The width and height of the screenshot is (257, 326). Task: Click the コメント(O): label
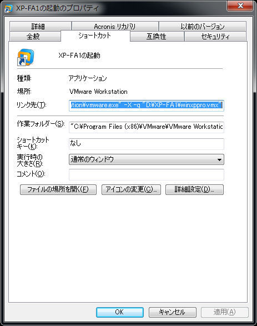click(31, 174)
